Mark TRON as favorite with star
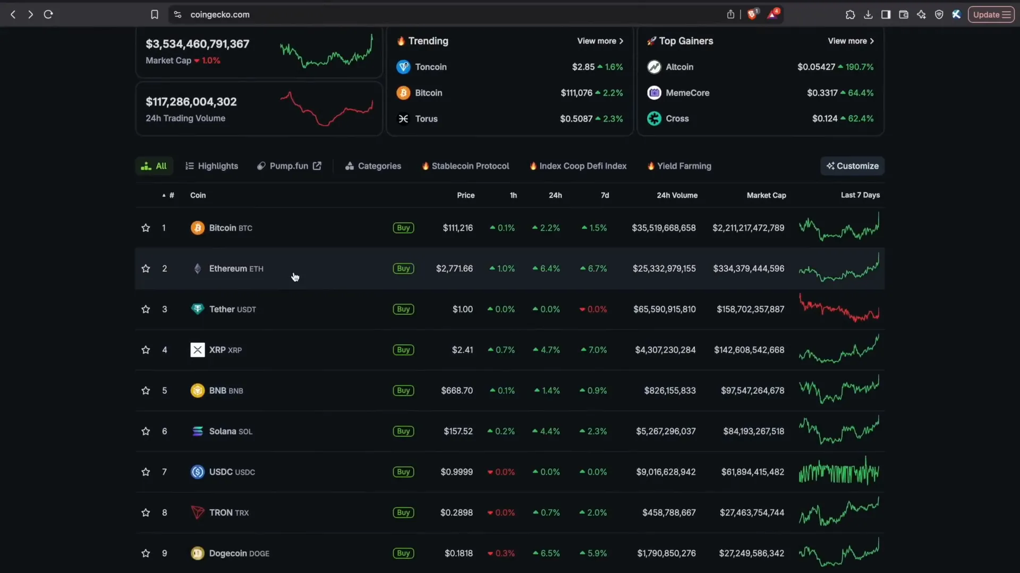The width and height of the screenshot is (1020, 573). coord(146,513)
